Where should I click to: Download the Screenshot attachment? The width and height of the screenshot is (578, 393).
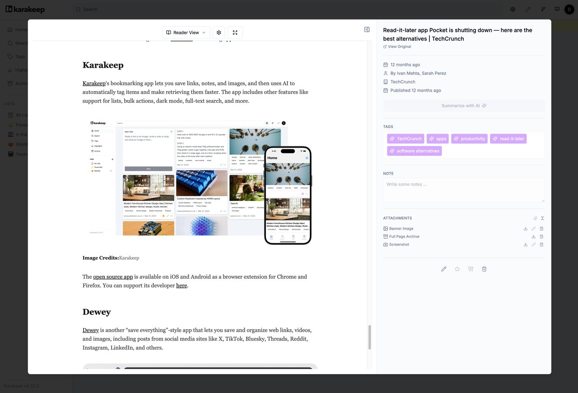[x=526, y=245]
